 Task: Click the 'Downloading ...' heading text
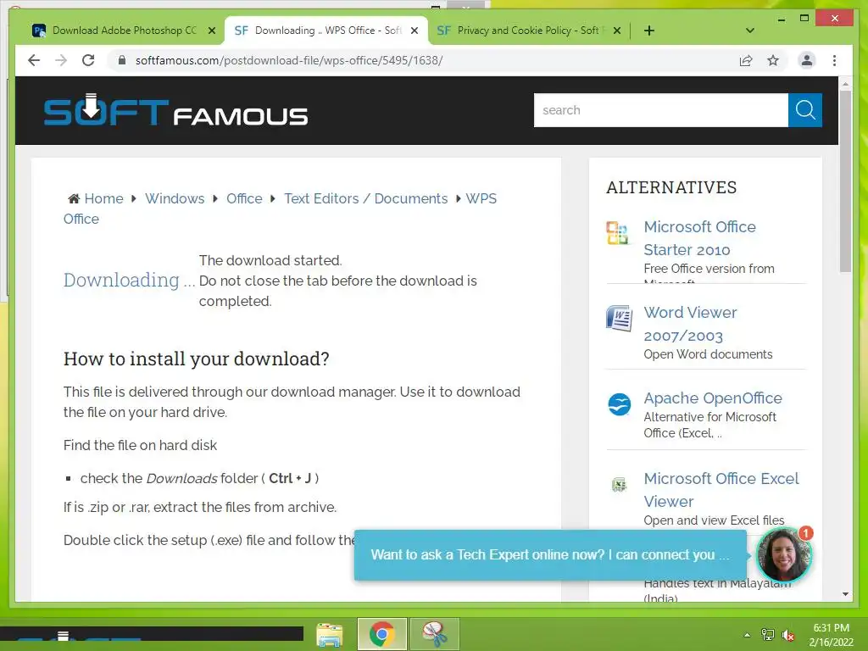[x=129, y=280]
